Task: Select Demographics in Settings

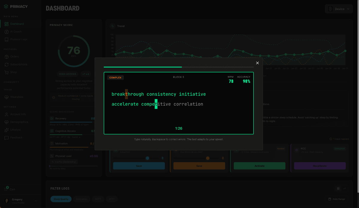Action: point(19,122)
